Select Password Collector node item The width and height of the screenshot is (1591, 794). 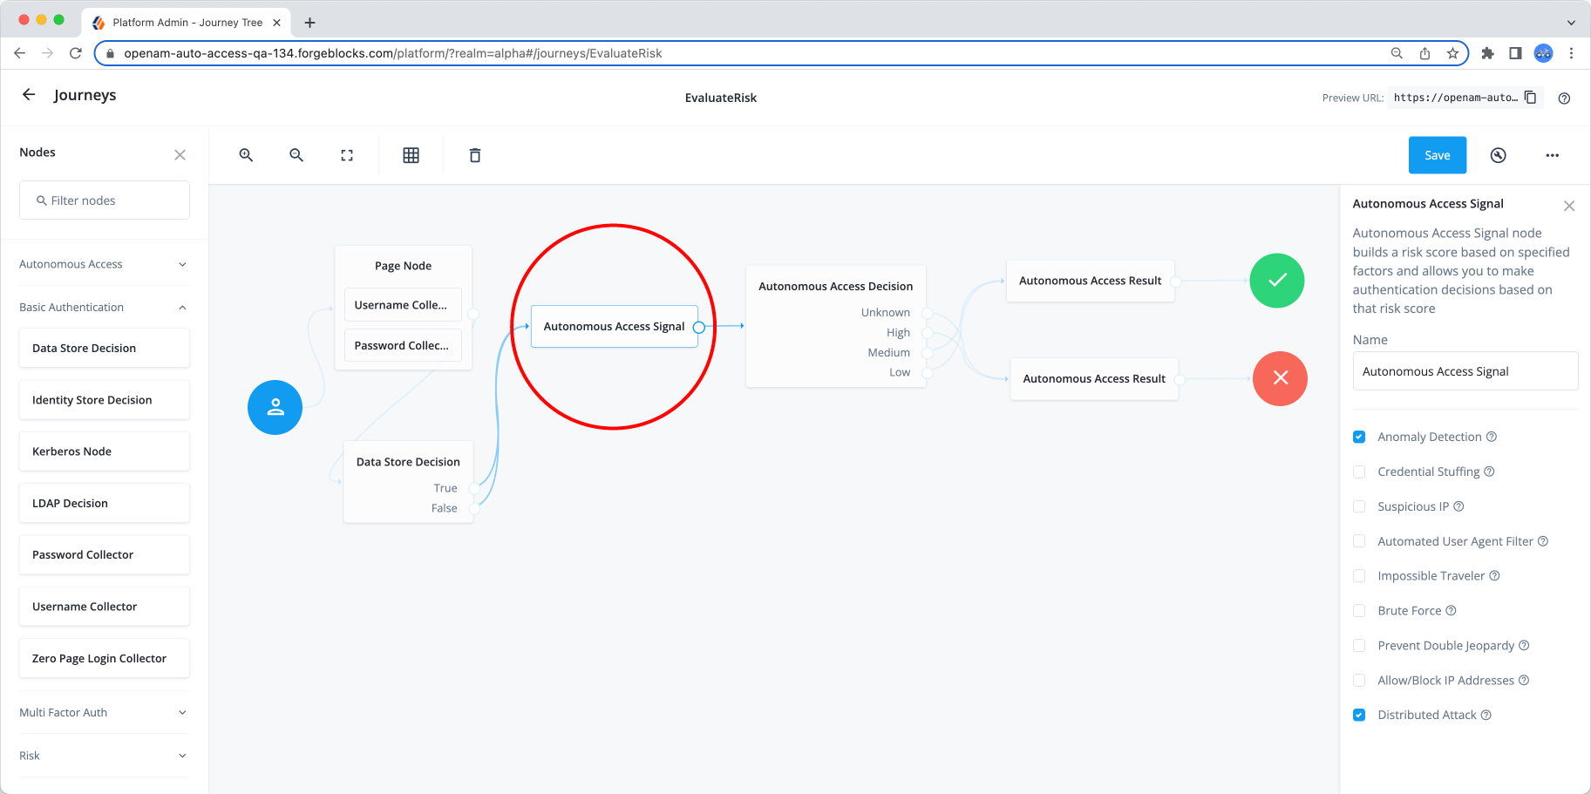[105, 554]
